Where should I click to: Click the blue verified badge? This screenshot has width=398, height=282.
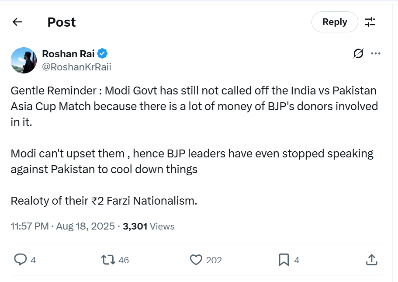(103, 54)
